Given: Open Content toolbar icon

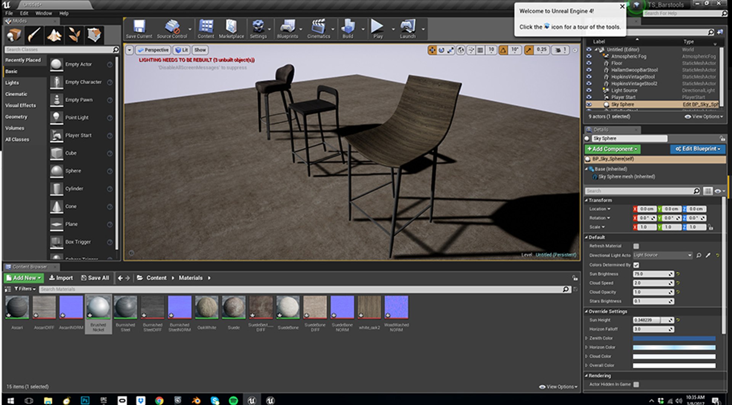Looking at the screenshot, I should pyautogui.click(x=206, y=29).
